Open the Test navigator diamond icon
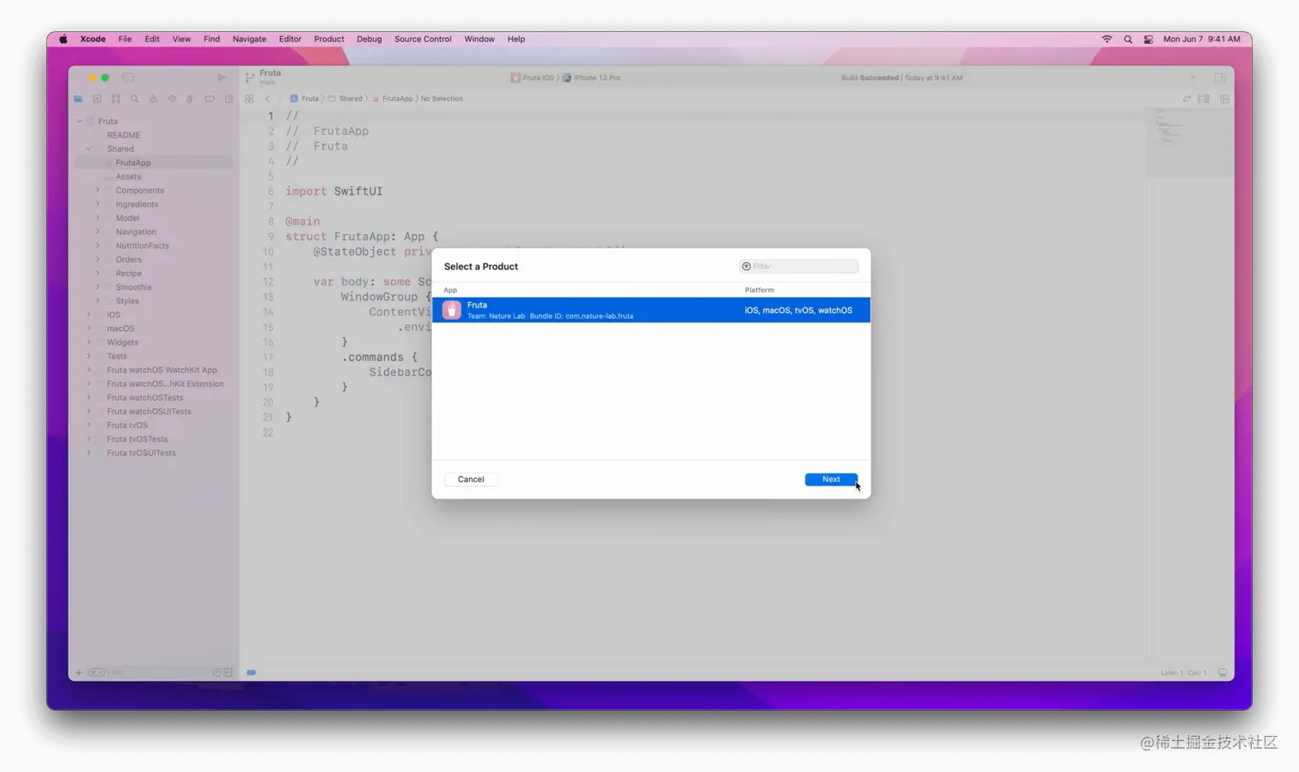Screen dimensions: 1299x772 coord(173,99)
